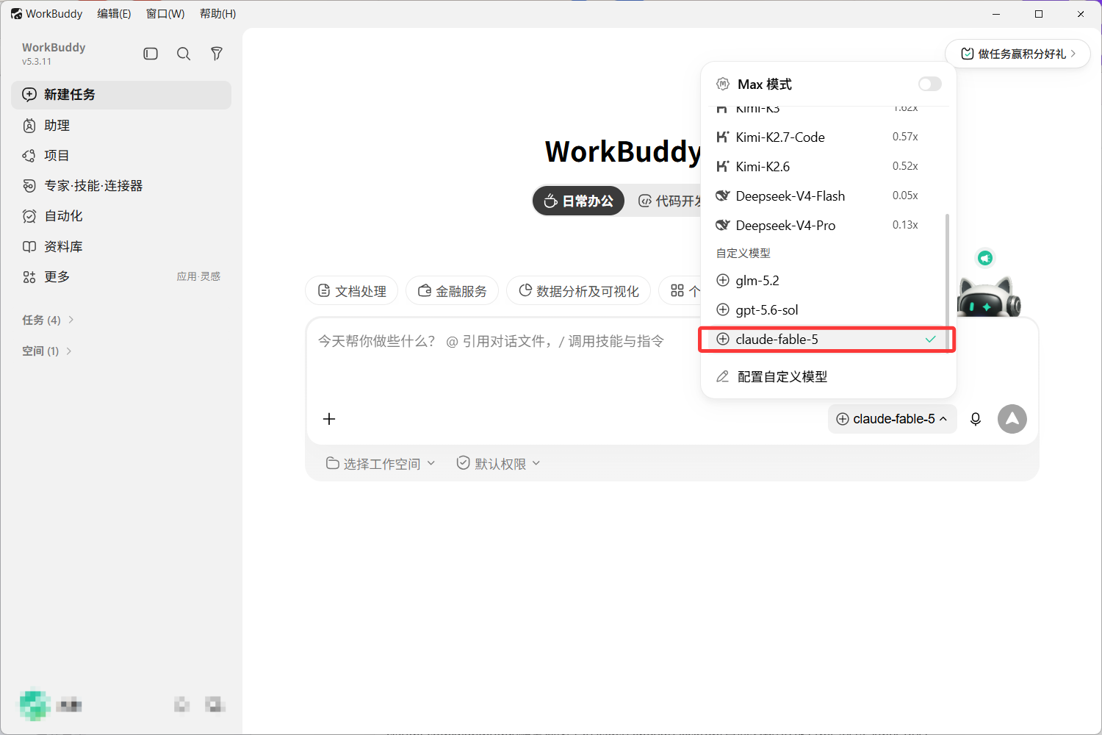This screenshot has width=1102, height=735.
Task: Click the filter funnel icon
Action: (x=217, y=54)
